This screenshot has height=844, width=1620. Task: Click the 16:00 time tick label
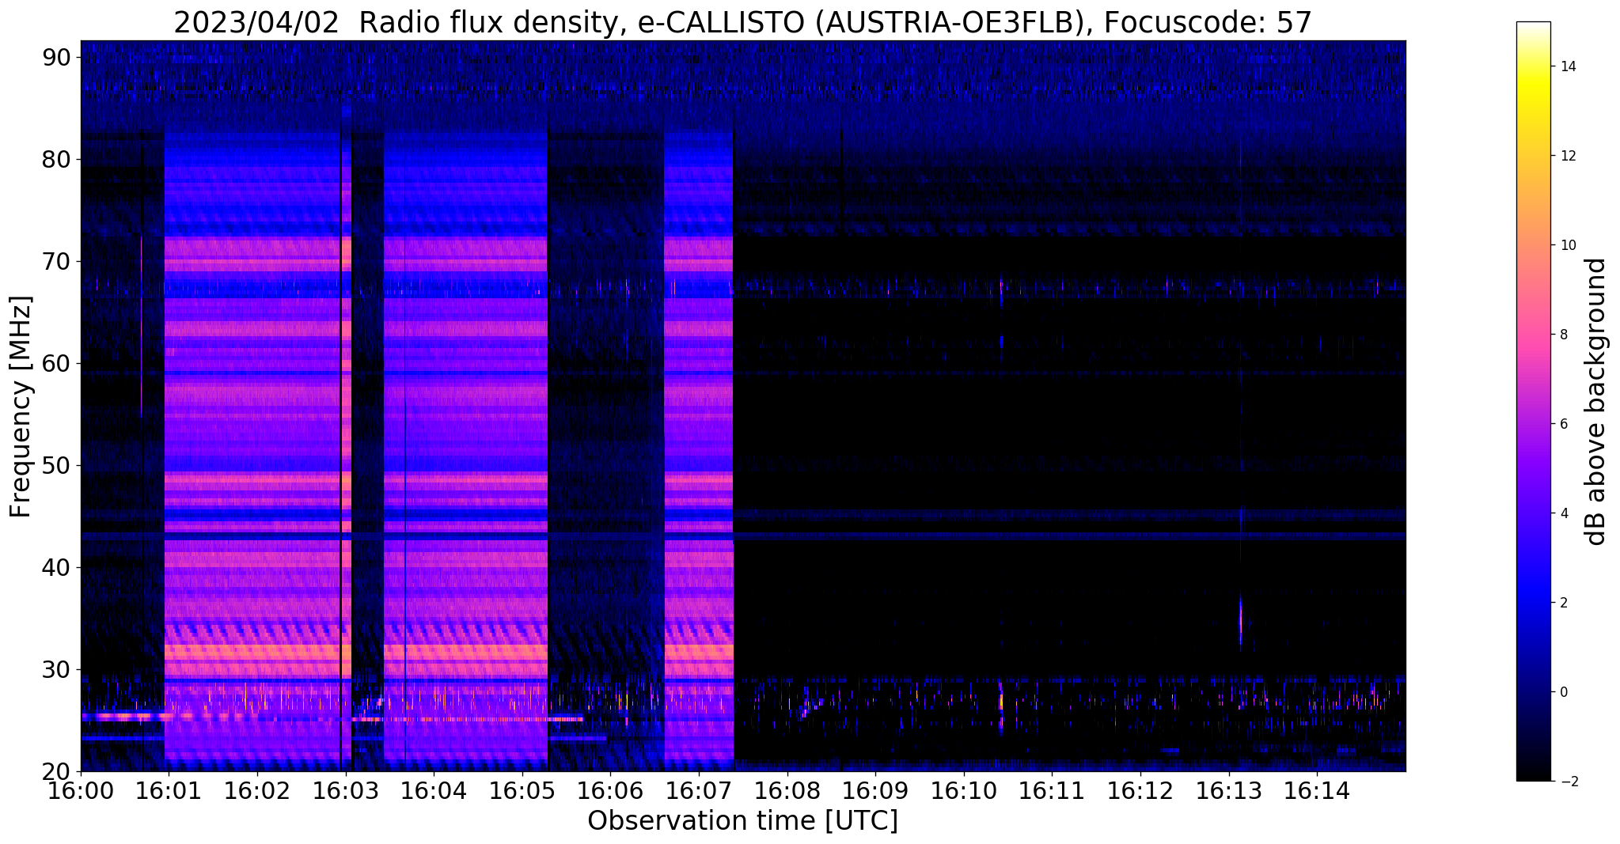(x=81, y=791)
